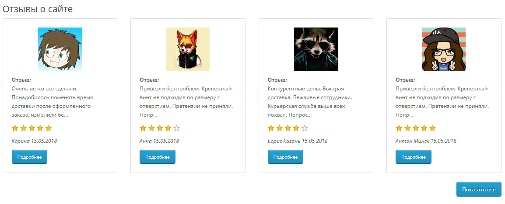Open details of Борис Казань review

(x=285, y=157)
